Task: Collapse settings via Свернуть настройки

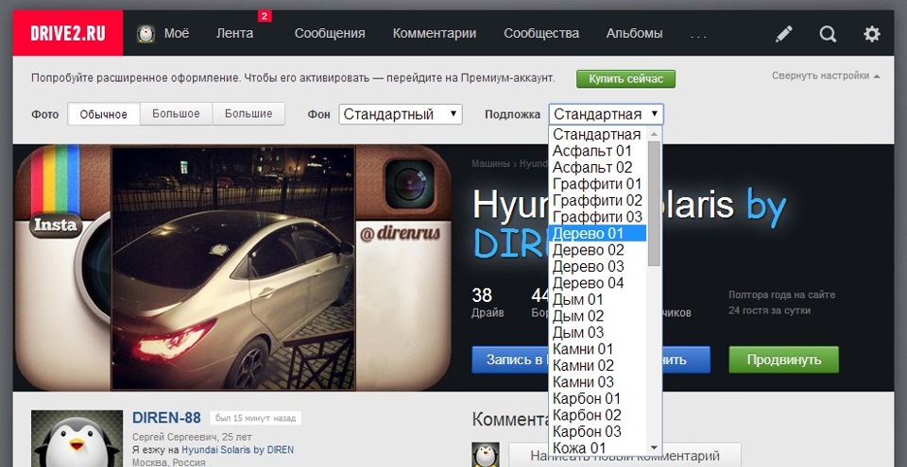Action: click(826, 75)
